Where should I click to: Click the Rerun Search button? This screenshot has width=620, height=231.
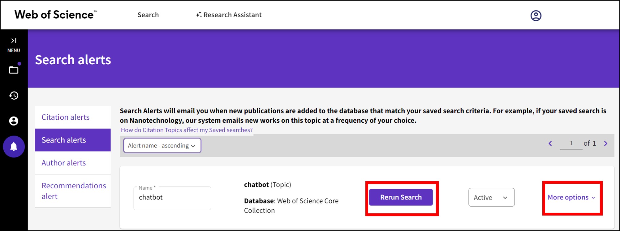[401, 197]
